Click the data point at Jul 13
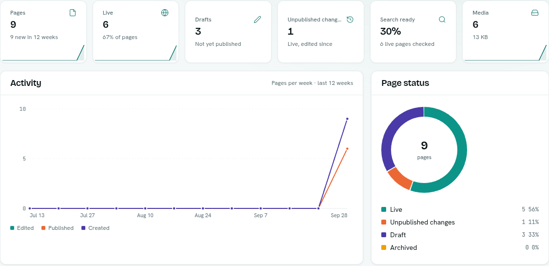The image size is (549, 266). click(30, 208)
